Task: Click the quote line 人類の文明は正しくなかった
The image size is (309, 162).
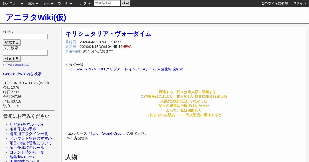Action: coord(184,101)
